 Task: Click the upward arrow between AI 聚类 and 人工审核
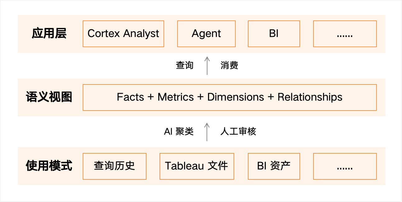click(x=207, y=132)
